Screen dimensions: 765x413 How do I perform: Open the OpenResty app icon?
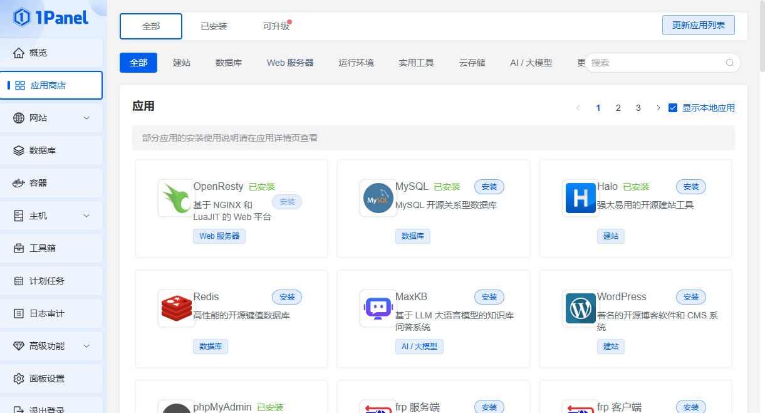coord(176,198)
